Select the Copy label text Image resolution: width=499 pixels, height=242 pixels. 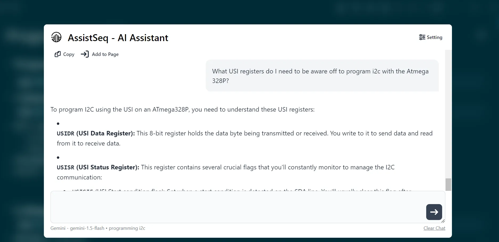pos(69,54)
